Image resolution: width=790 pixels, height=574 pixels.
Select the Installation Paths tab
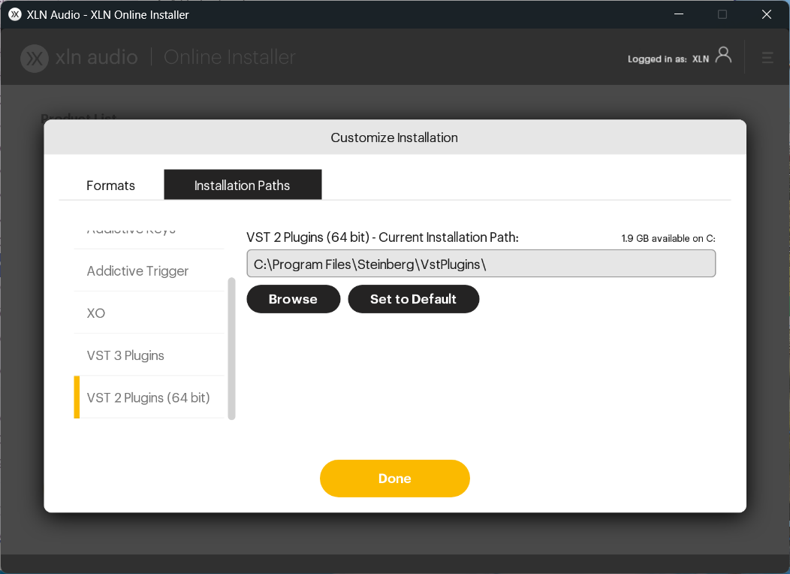click(243, 185)
